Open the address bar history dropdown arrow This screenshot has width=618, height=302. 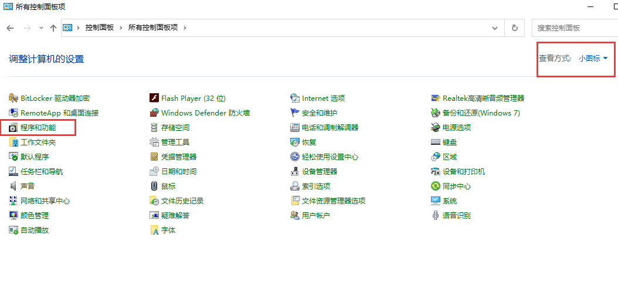coord(495,28)
